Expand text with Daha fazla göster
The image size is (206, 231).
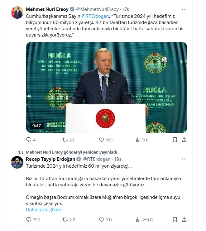44,210
